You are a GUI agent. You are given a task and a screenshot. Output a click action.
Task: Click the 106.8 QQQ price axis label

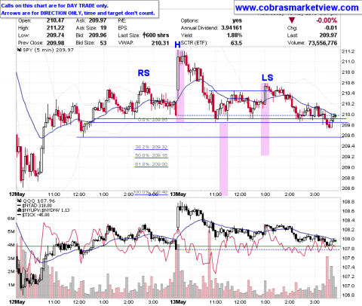pos(348,295)
